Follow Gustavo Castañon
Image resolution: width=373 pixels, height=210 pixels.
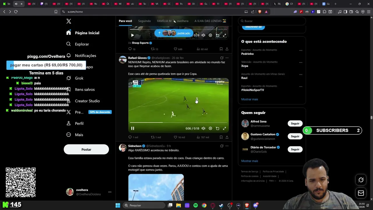coord(295,136)
